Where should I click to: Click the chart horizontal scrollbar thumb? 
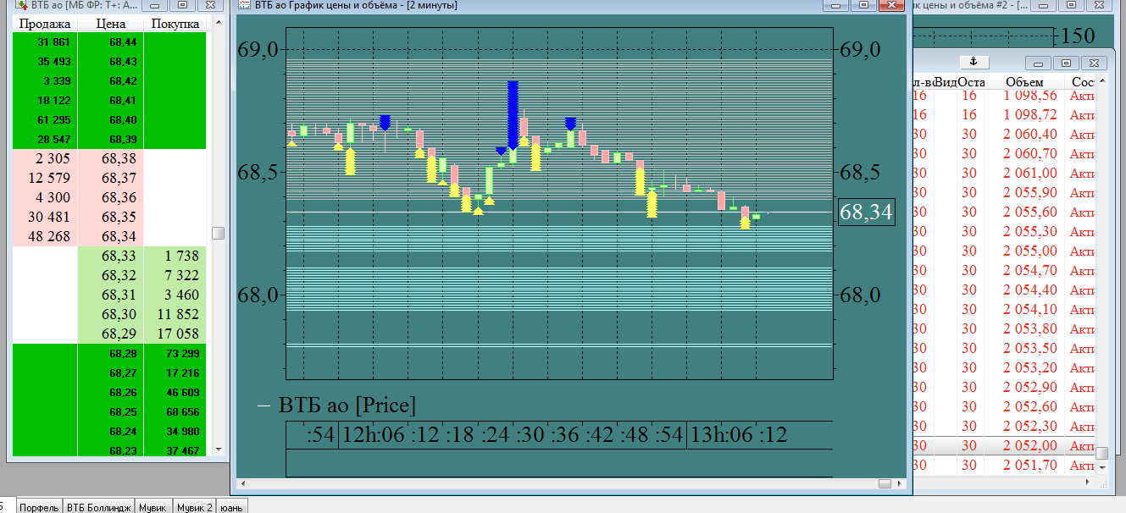point(885,483)
